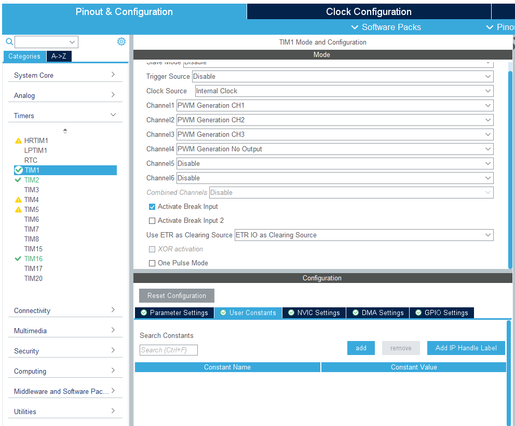The height and width of the screenshot is (426, 515).
Task: Check the One Pulse Mode checkbox
Action: click(x=152, y=263)
